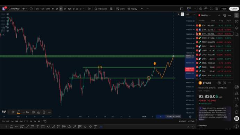This screenshot has width=240, height=135.
Task: Click the Trade button
Action: click(x=224, y=9)
